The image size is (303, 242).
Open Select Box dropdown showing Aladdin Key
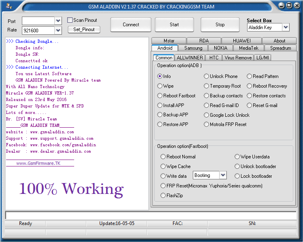coord(286,27)
